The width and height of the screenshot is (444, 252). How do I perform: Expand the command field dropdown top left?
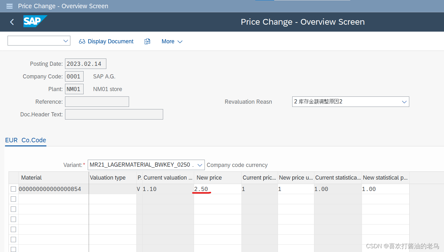[66, 40]
